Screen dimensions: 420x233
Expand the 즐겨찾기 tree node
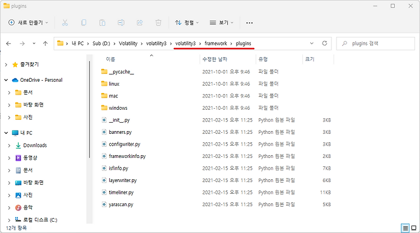[6, 64]
